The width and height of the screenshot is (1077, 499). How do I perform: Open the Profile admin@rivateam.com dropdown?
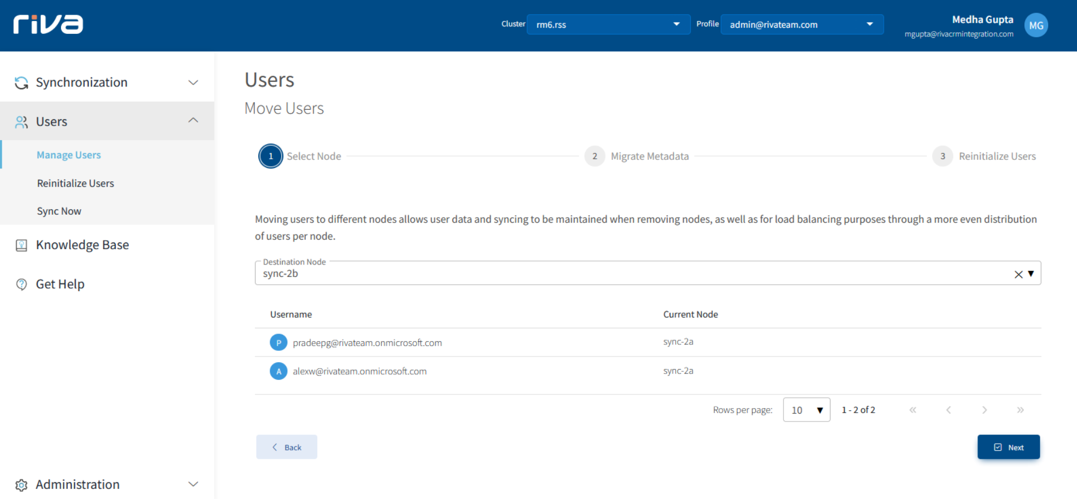tap(802, 24)
